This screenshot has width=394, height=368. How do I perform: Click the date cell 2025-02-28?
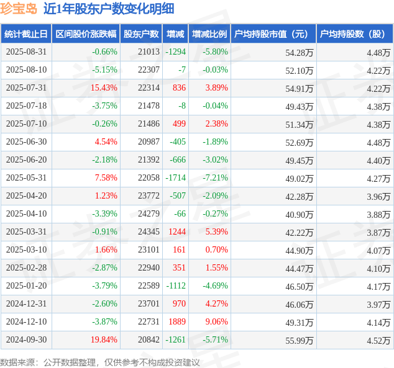coord(26,267)
